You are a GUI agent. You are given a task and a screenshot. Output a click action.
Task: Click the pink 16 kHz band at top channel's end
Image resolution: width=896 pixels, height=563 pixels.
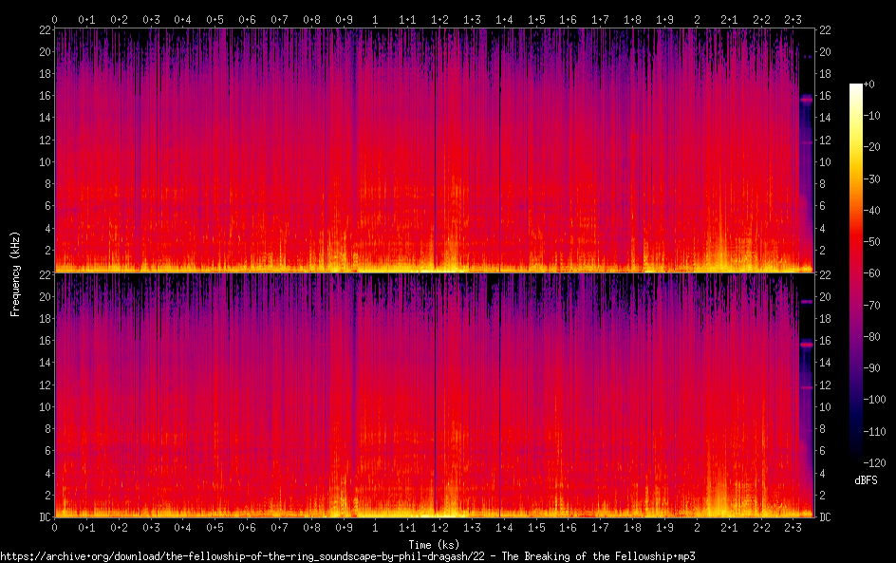pos(806,99)
